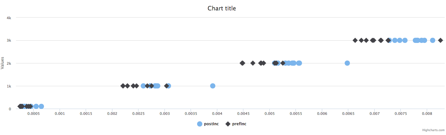Open the Highcharts.com credits link
The width and height of the screenshot is (446, 135).
[x=433, y=130]
